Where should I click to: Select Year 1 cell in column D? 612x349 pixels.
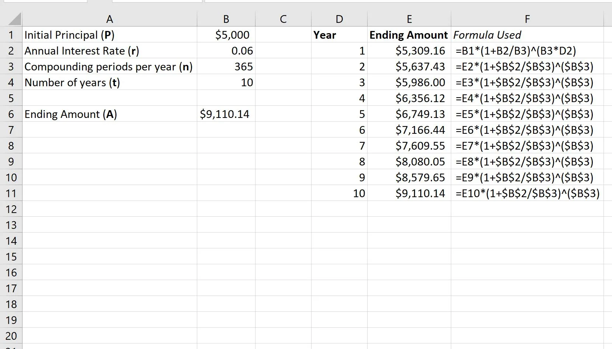point(339,50)
